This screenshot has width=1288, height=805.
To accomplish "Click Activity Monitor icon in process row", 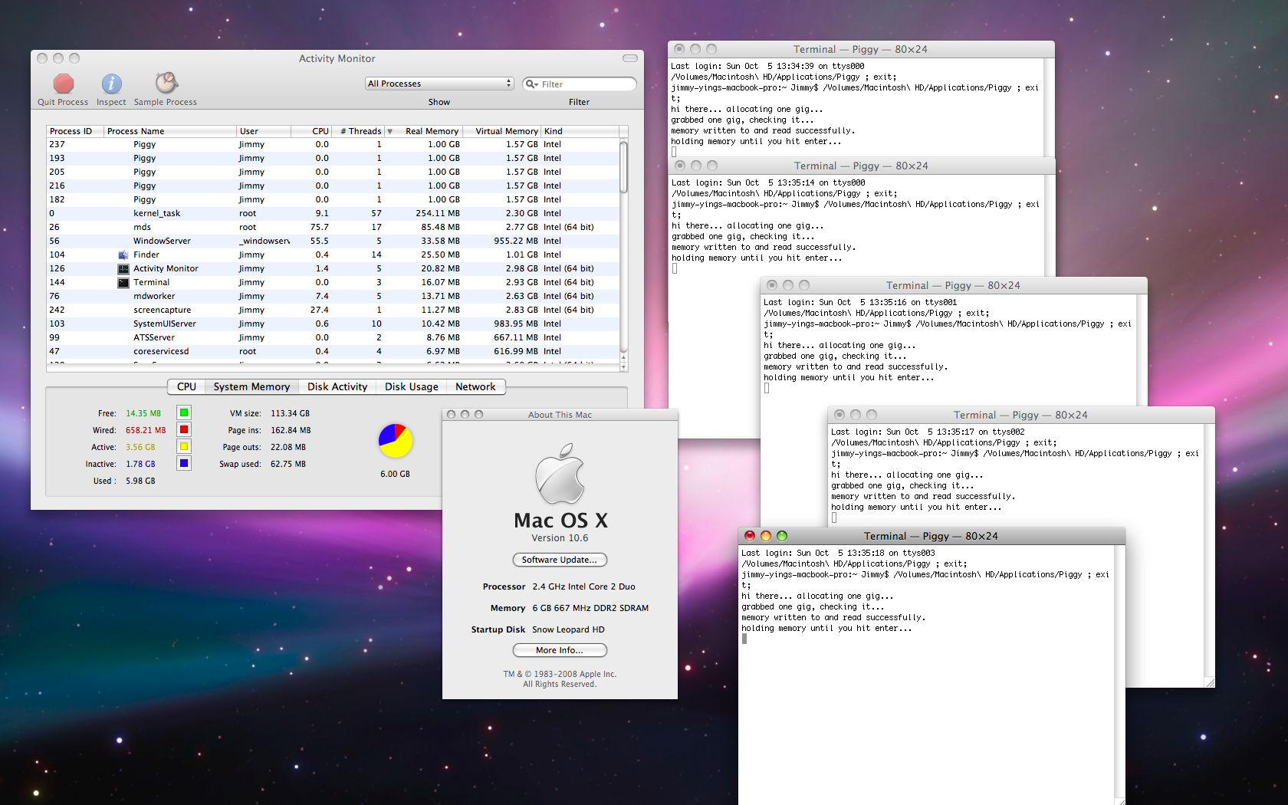I will point(123,268).
